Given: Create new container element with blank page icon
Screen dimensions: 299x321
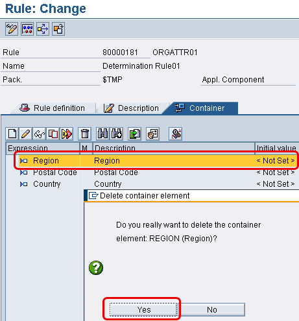Looking at the screenshot, I should [12, 134].
